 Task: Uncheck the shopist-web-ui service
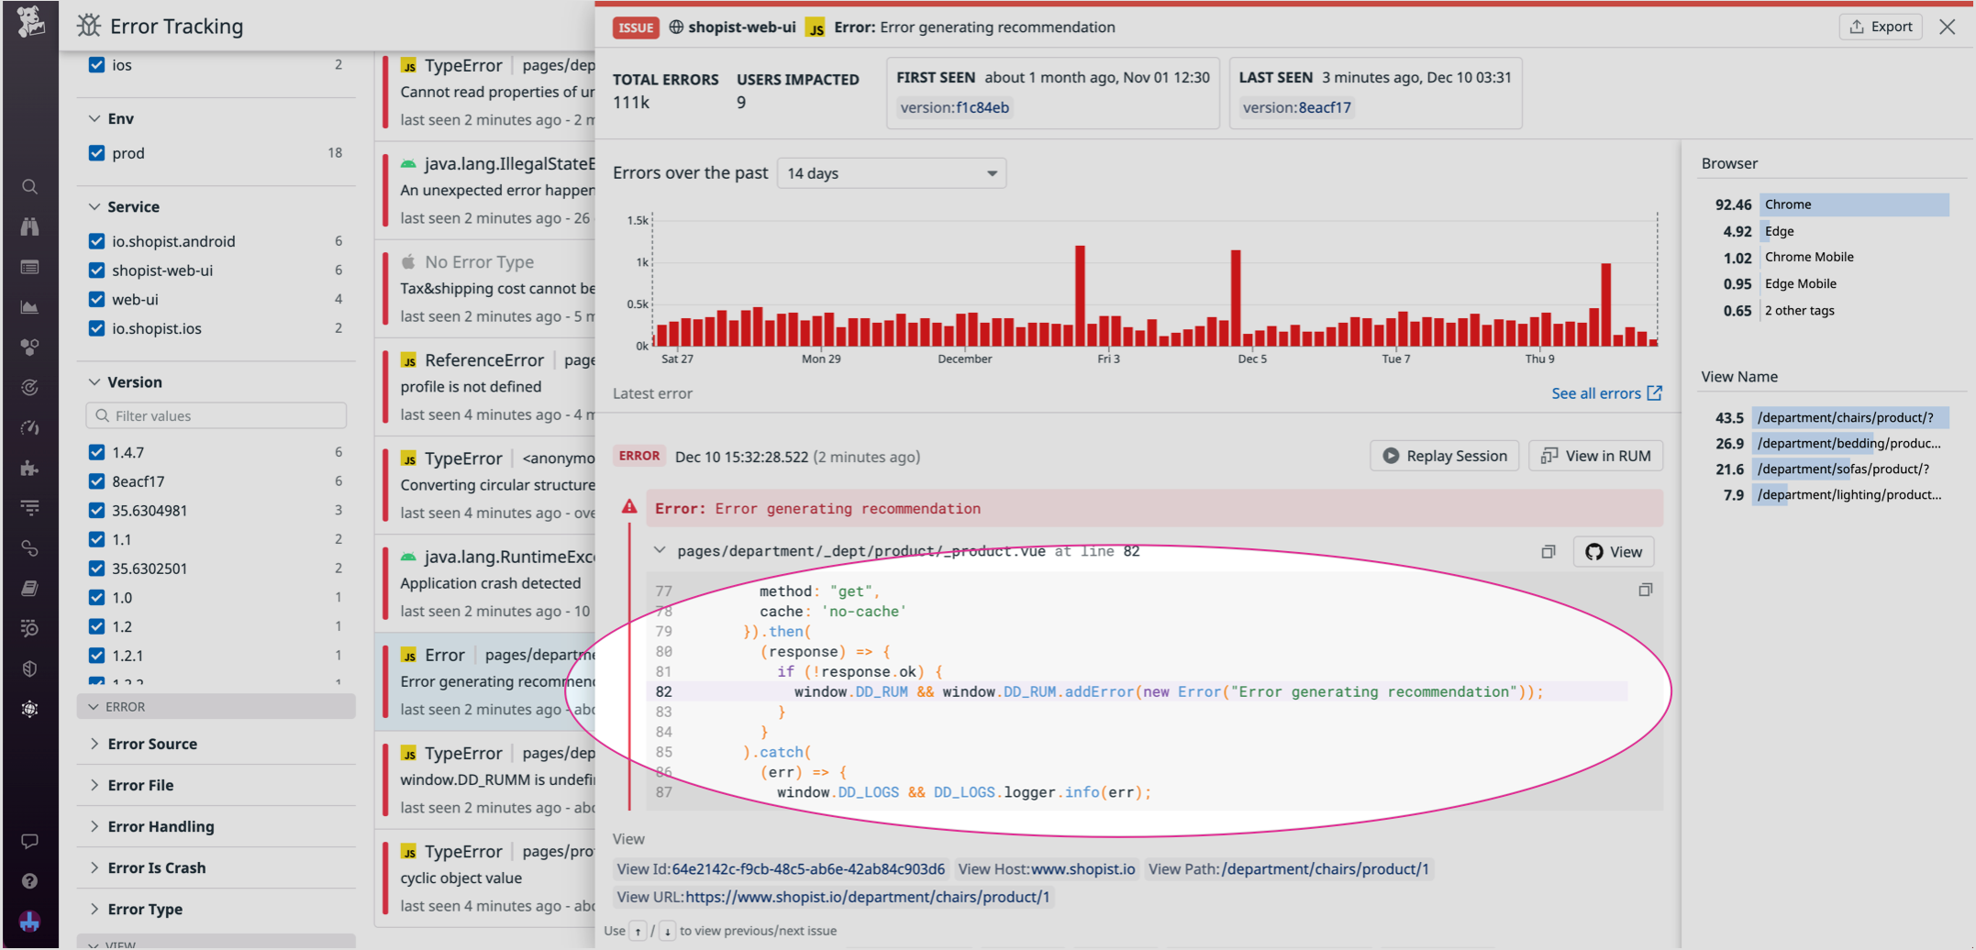click(x=97, y=270)
